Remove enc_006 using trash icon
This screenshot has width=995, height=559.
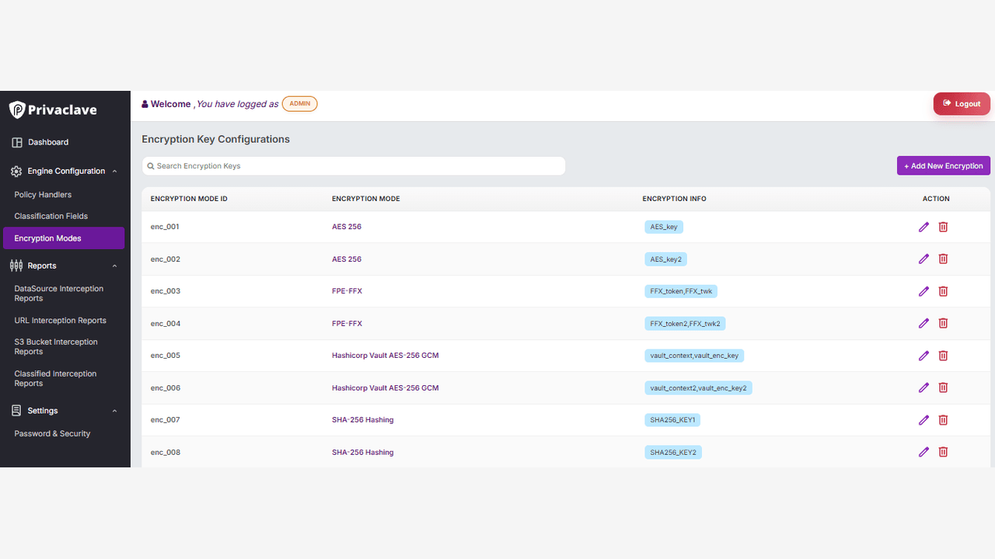pos(943,388)
